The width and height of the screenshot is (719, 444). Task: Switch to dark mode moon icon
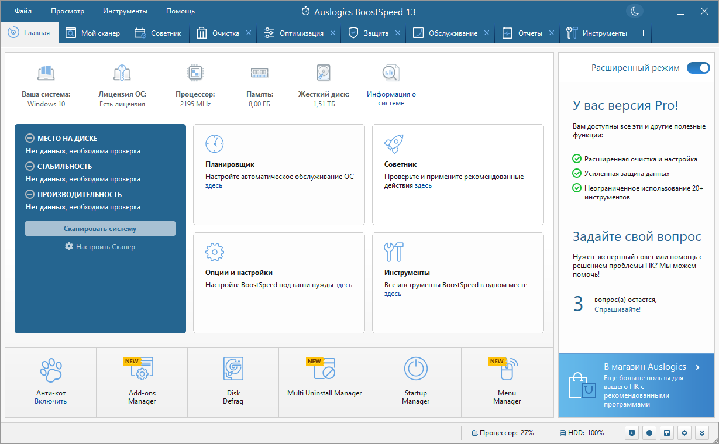(x=634, y=11)
